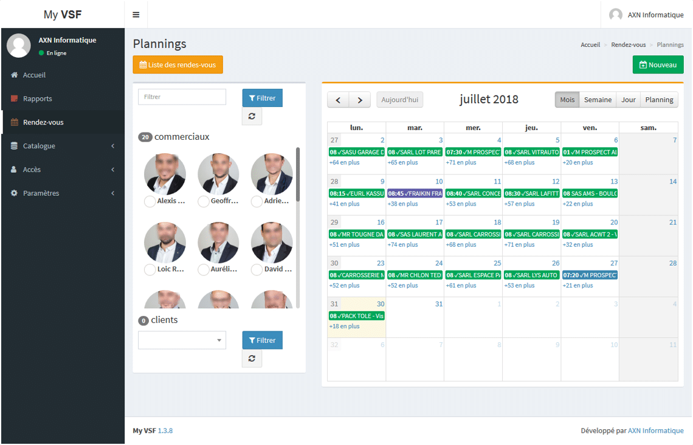Click the version number 1.3.8 link
Viewport: 693px width, 445px height.
tap(165, 430)
